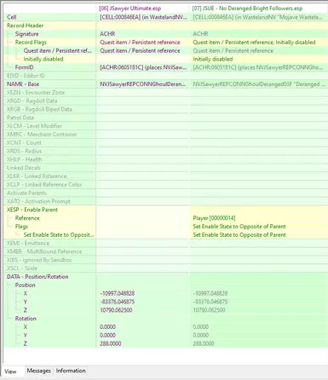Switch to the View tab
The height and width of the screenshot is (380, 328).
click(11, 371)
